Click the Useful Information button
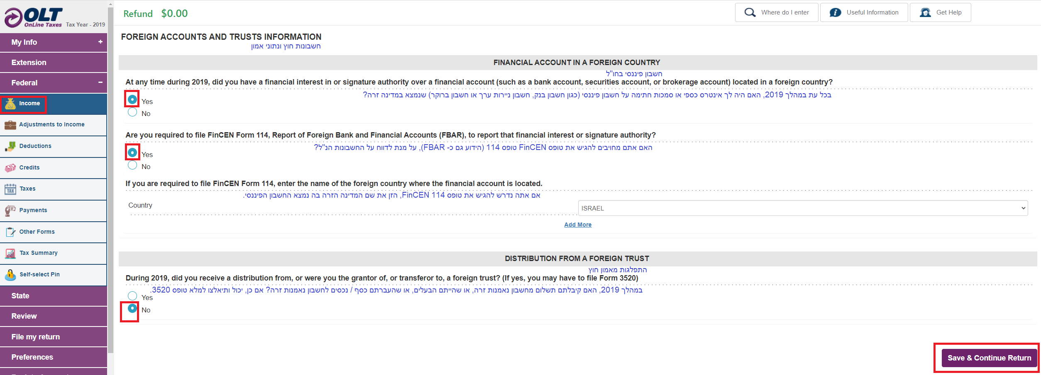 864,12
